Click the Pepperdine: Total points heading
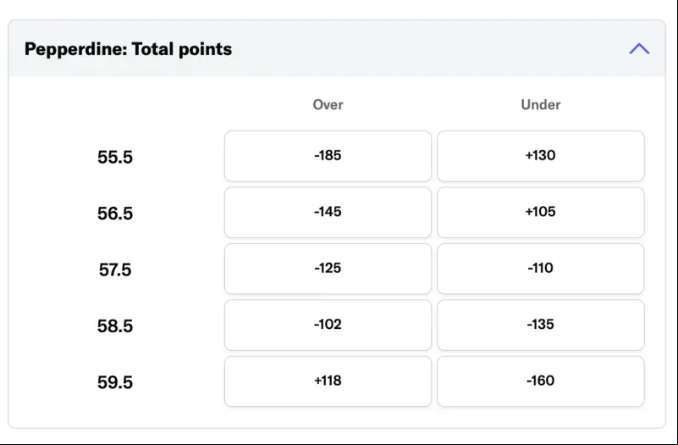 tap(128, 49)
